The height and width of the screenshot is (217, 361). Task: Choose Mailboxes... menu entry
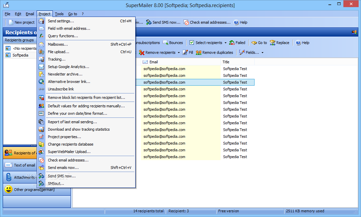tap(86, 44)
